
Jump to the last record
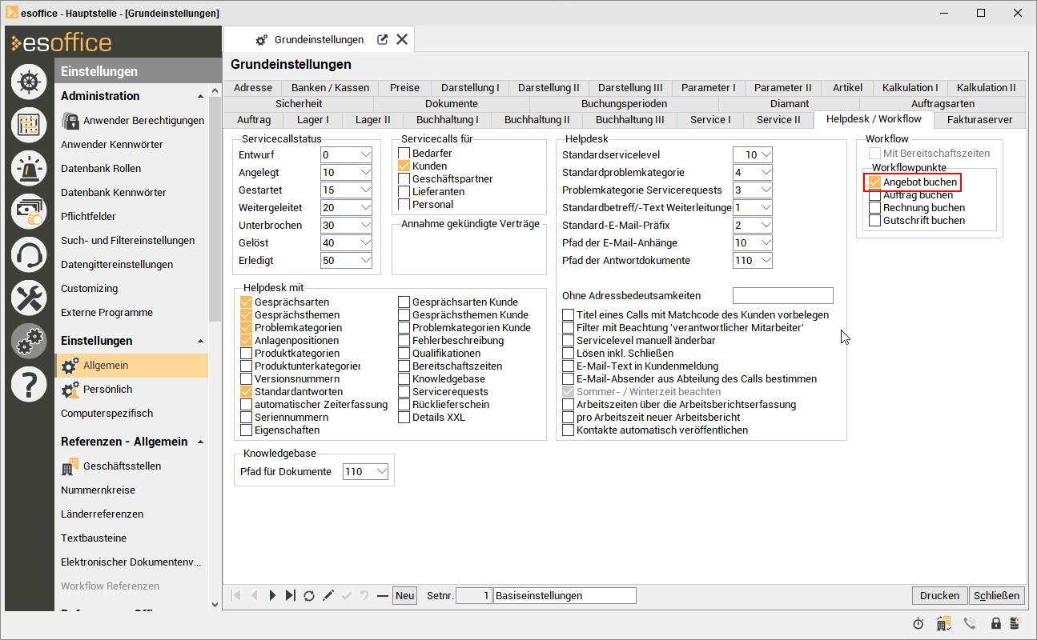291,595
